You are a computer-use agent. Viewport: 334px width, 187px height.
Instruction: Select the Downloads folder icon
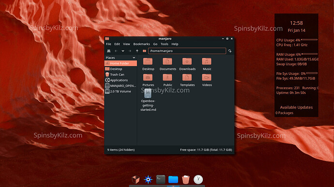pos(187,64)
